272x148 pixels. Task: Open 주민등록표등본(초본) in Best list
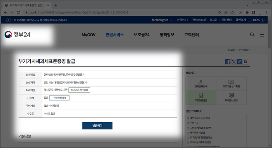[200, 118]
